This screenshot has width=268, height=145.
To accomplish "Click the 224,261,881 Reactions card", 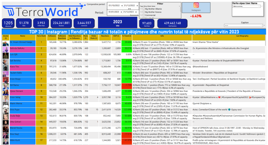I will click(61, 23).
